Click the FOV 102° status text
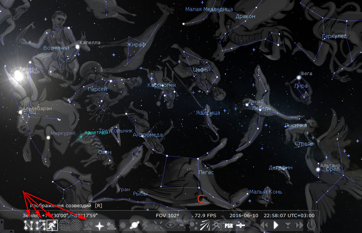The height and width of the screenshot is (233, 362). click(167, 215)
